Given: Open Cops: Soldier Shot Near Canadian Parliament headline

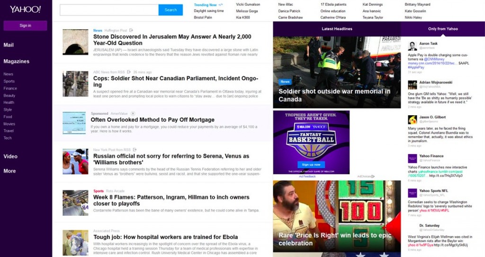Looking at the screenshot, I should coord(176,82).
